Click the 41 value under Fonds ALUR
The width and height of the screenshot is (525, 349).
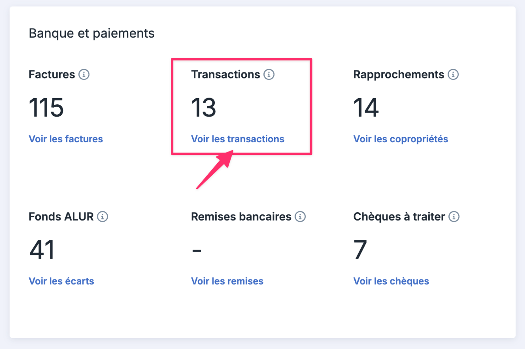(42, 250)
